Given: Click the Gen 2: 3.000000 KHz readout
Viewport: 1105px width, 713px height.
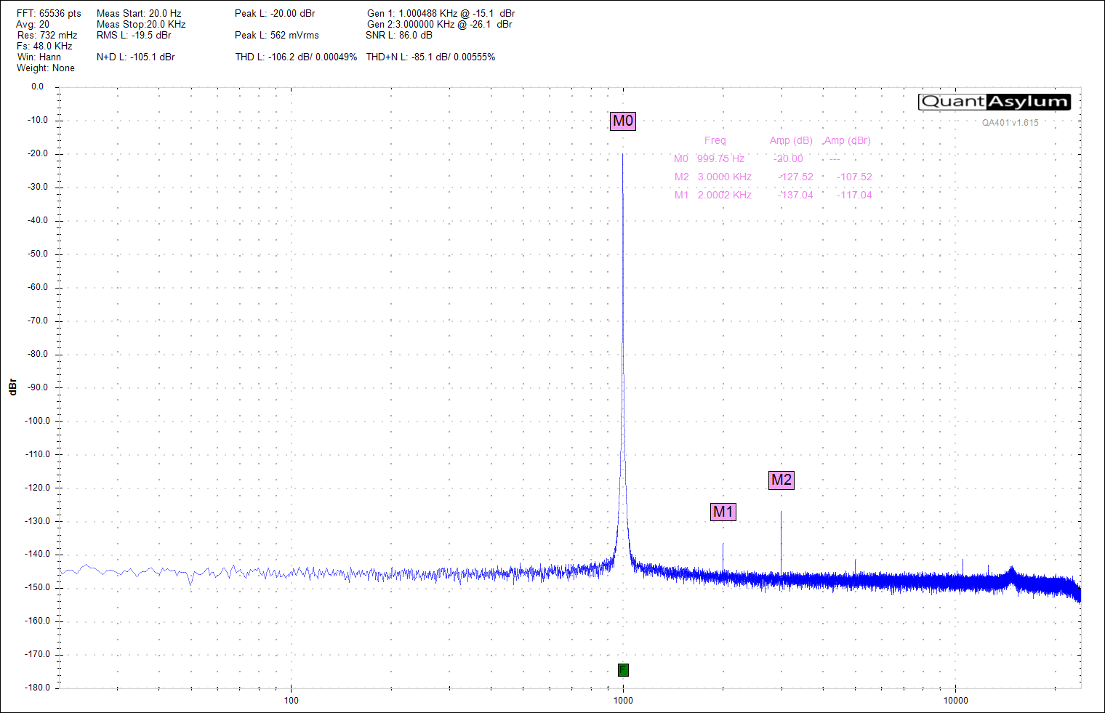Looking at the screenshot, I should tap(440, 25).
